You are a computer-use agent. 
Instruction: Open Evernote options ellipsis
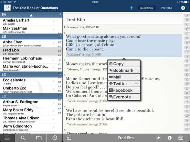137,97
